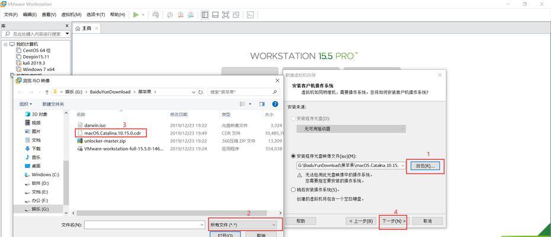
Task: Click the refresh icon beside address bar
Action: pyautogui.click(x=201, y=92)
